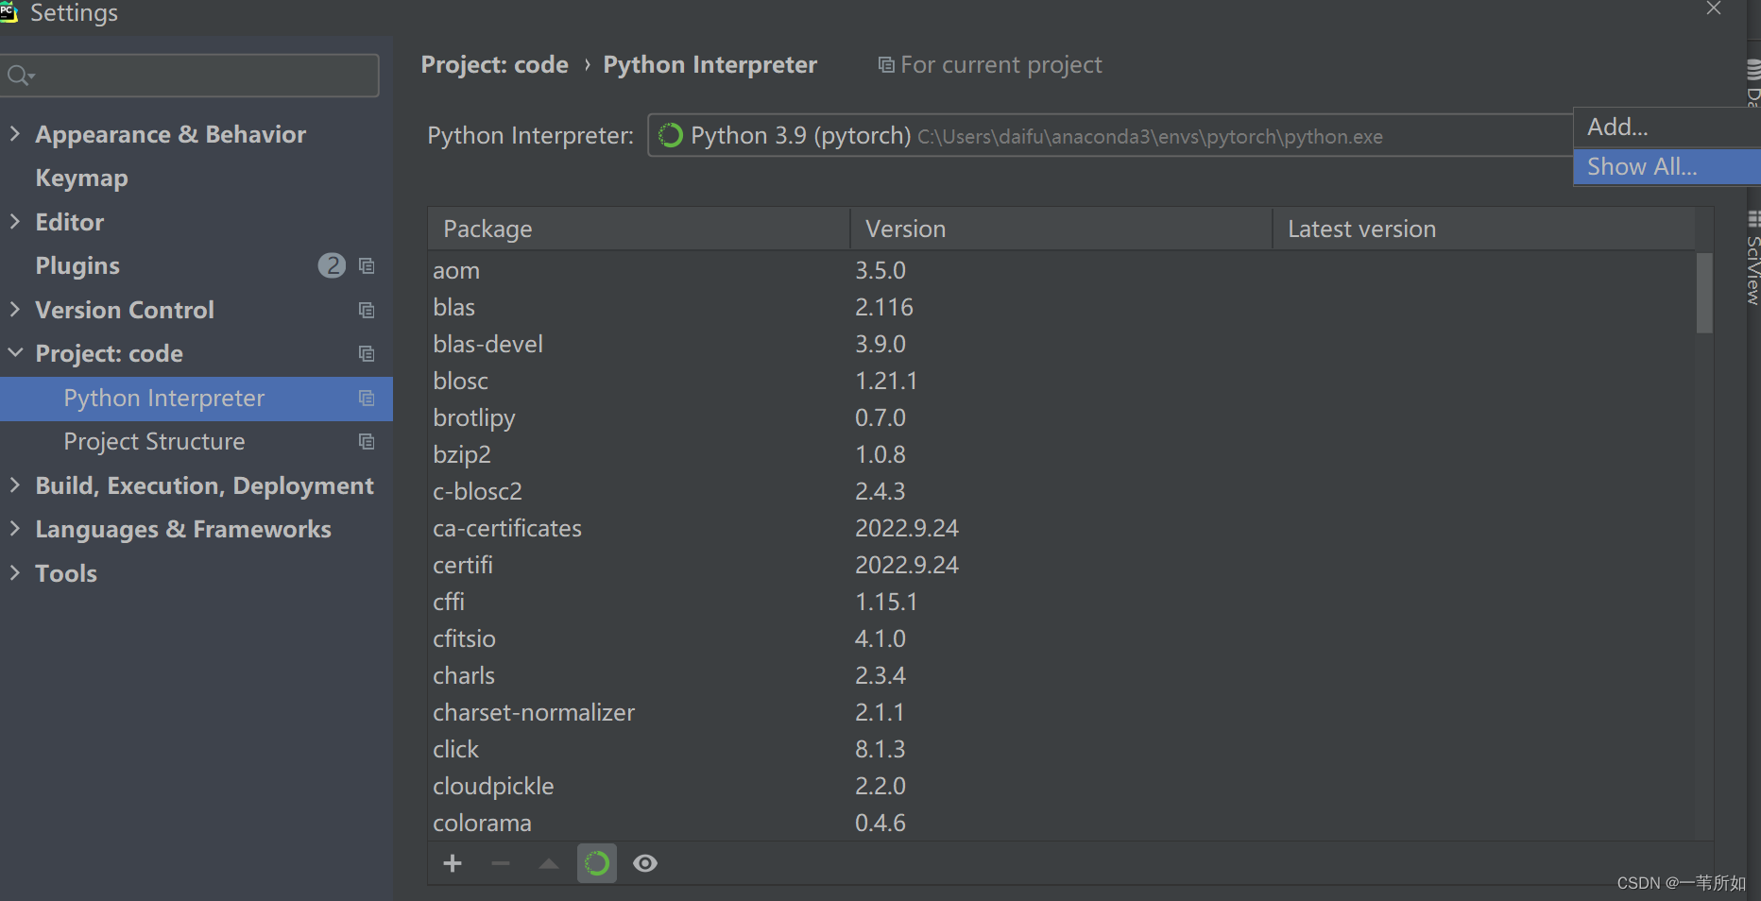
Task: Click version 8.1.3 of click
Action: point(880,749)
